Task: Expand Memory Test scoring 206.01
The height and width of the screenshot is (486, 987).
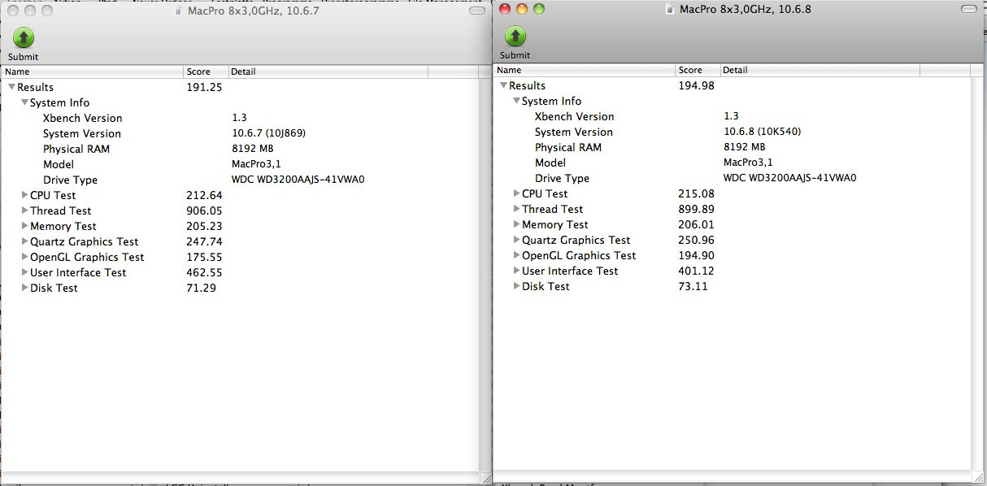Action: (x=516, y=224)
